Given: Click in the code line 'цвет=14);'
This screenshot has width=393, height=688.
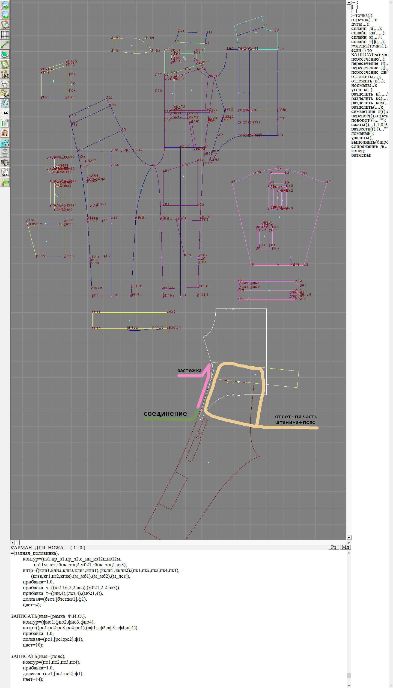Looking at the screenshot, I should 33,679.
